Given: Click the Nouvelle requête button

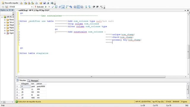Looking at the screenshot, I should tap(10, 3).
